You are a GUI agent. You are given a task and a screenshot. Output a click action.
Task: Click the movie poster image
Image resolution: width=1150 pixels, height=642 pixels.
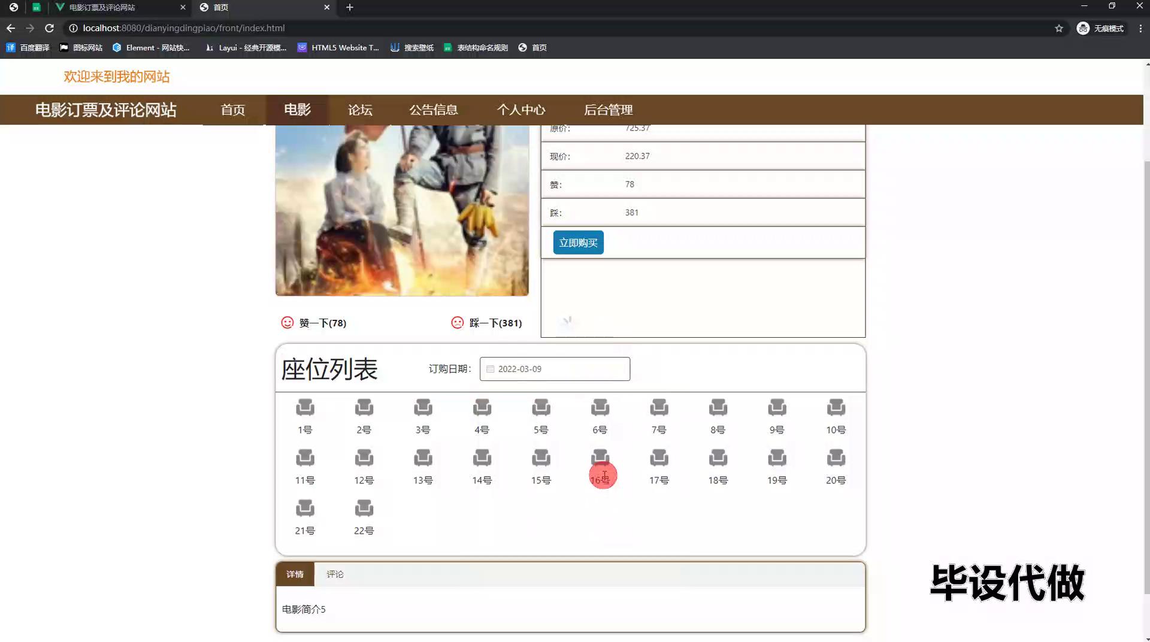[402, 210]
